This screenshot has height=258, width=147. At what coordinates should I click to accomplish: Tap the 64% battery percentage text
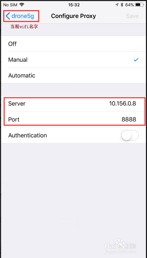pos(130,5)
